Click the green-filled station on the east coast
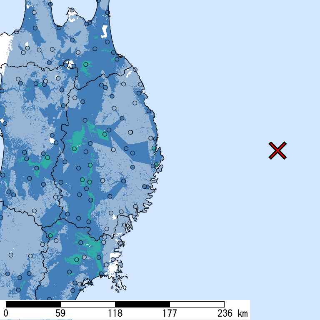The width and height of the screenshot is (320, 320). [154, 148]
